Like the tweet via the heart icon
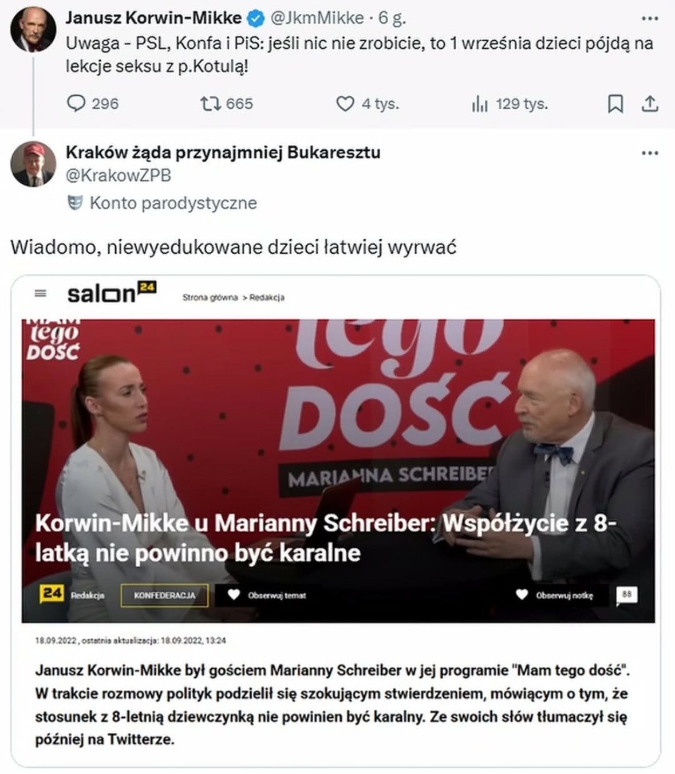Screen dimensions: 675x774 coord(345,104)
